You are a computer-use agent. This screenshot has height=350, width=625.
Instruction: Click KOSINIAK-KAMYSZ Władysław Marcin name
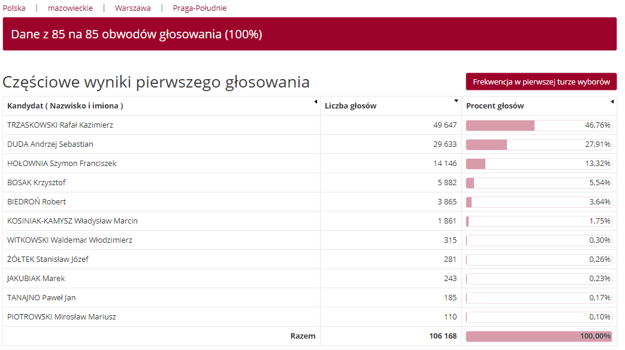pyautogui.click(x=72, y=221)
